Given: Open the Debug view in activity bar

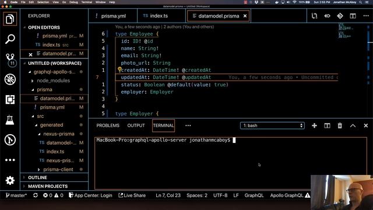Looking at the screenshot, I should tap(10, 79).
